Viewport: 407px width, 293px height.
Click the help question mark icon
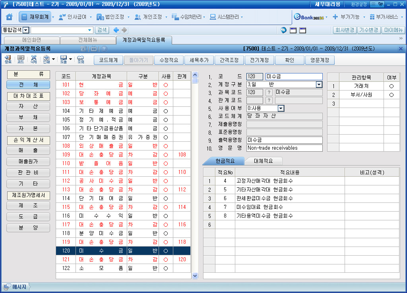(x=104, y=48)
